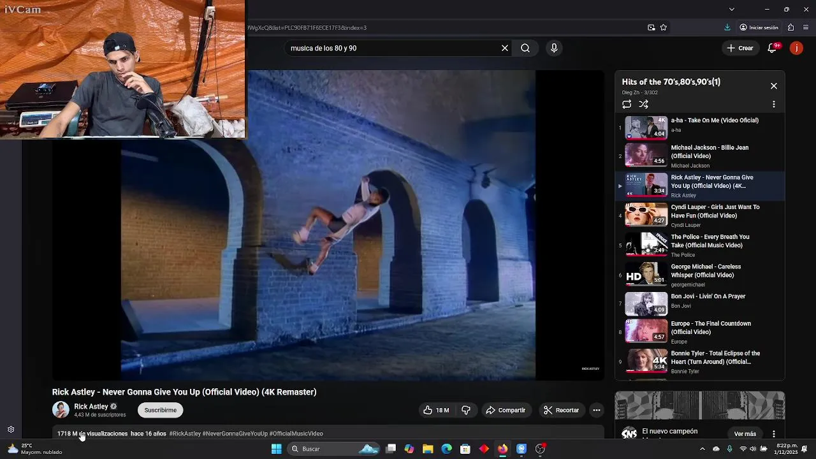The image size is (816, 459).
Task: Dislike the Rick Astley video
Action: tap(466, 410)
